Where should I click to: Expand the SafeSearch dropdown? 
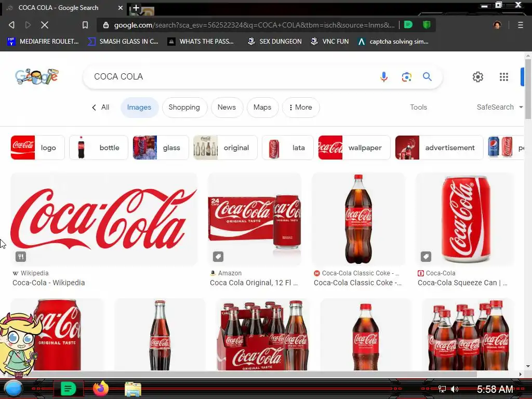[x=499, y=107]
